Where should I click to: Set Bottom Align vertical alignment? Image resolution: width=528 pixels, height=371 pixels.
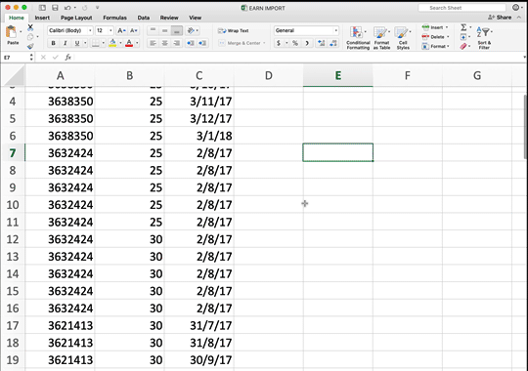[x=177, y=30]
